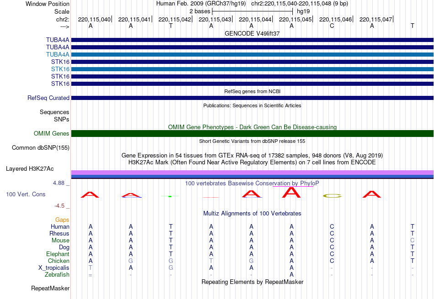Screen dimensions: 434x299
Task: Click the pink H3K27Ac signal band
Action: pyautogui.click(x=252, y=173)
